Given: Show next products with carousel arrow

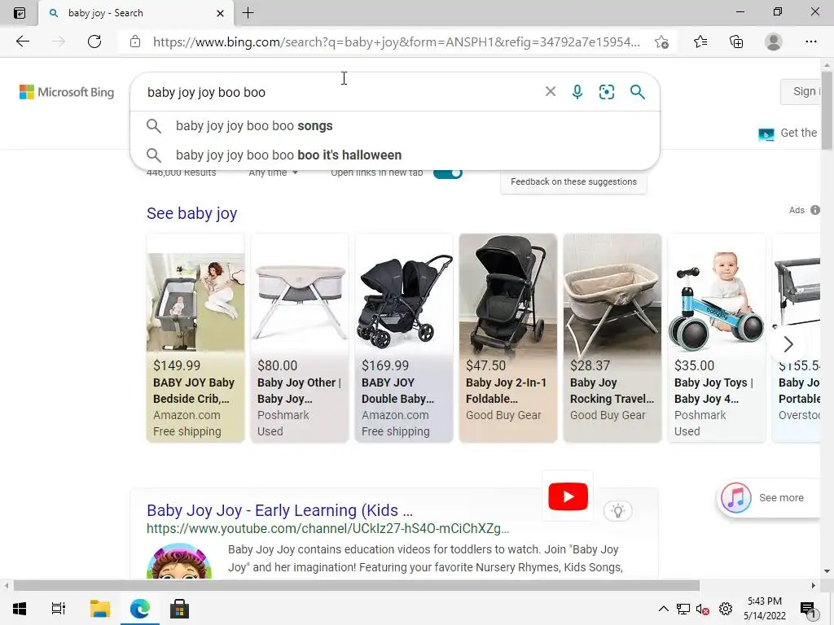Looking at the screenshot, I should (788, 344).
